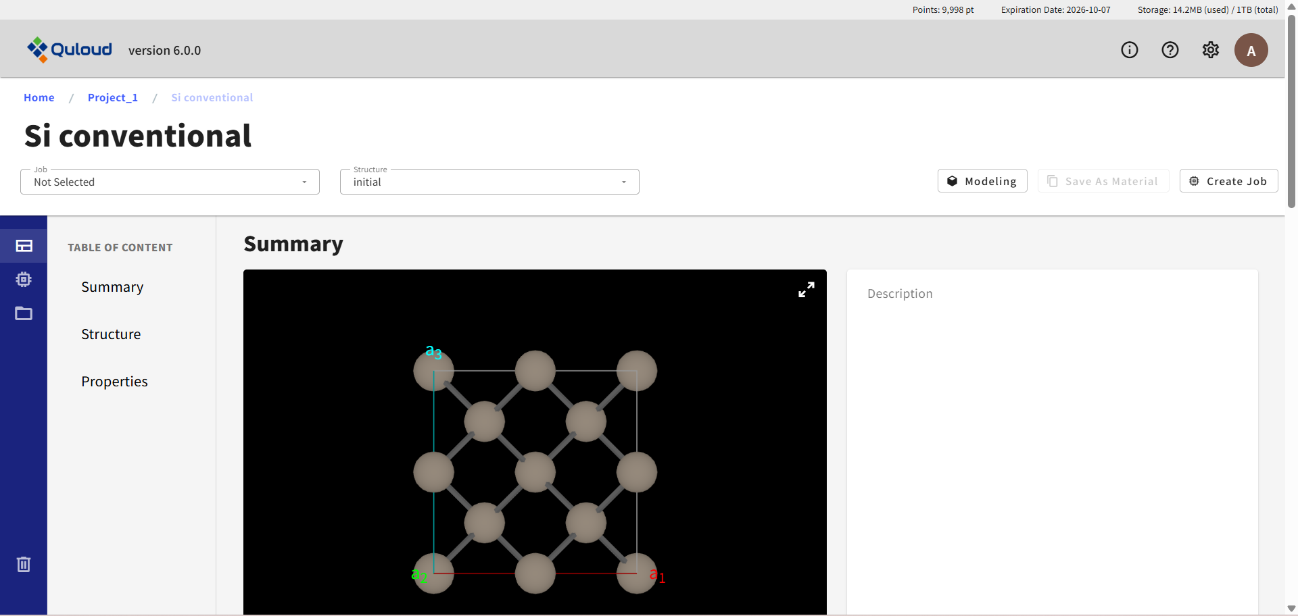Open the Structure dropdown
Screen dimensions: 1298x616
pos(489,182)
